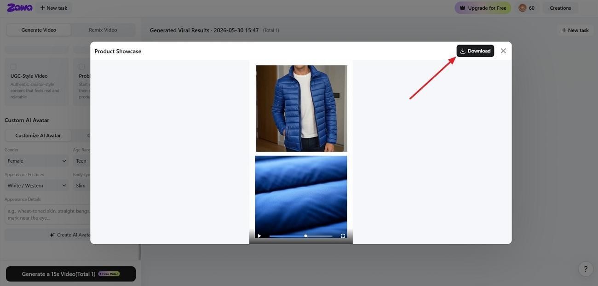598x286 pixels.
Task: Open the Gender dropdown showing Female
Action: point(36,161)
